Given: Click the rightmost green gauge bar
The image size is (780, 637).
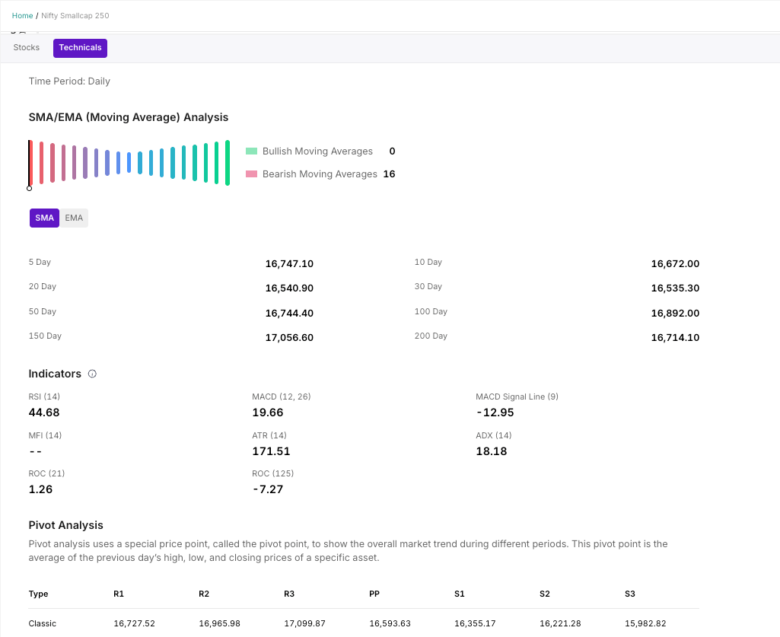Looking at the screenshot, I should (228, 163).
